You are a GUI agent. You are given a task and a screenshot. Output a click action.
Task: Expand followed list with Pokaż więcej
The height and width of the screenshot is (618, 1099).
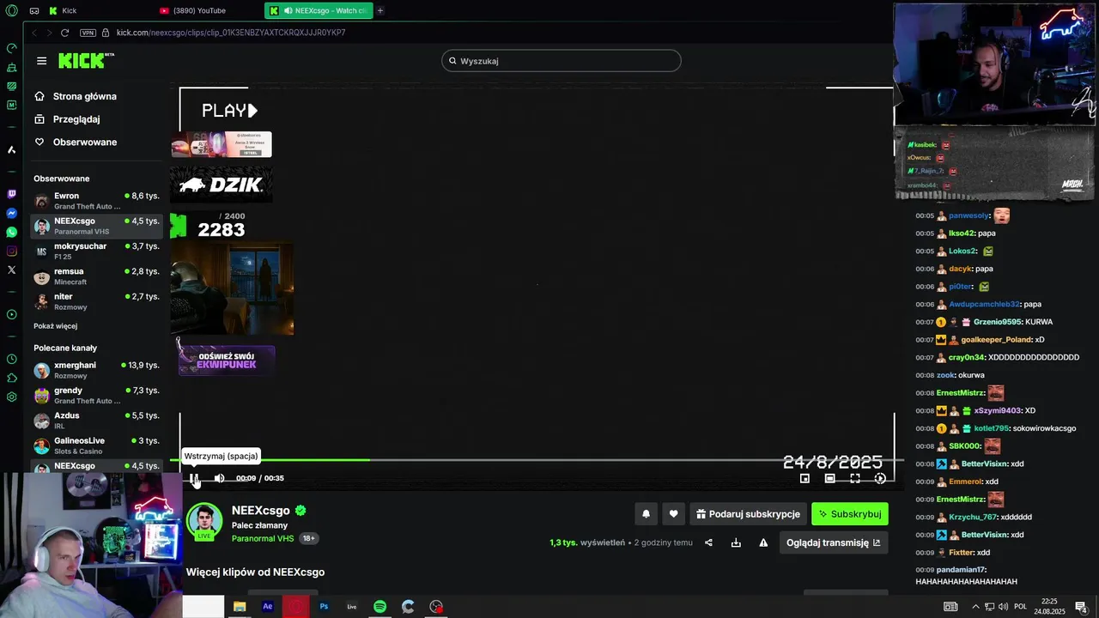click(x=55, y=326)
